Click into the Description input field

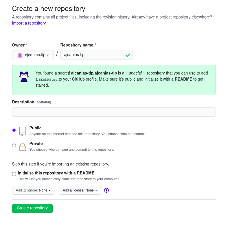pos(114,112)
